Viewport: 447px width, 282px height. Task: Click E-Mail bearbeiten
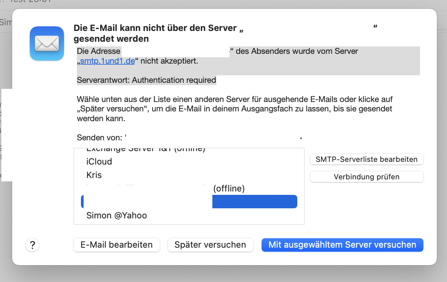(117, 245)
